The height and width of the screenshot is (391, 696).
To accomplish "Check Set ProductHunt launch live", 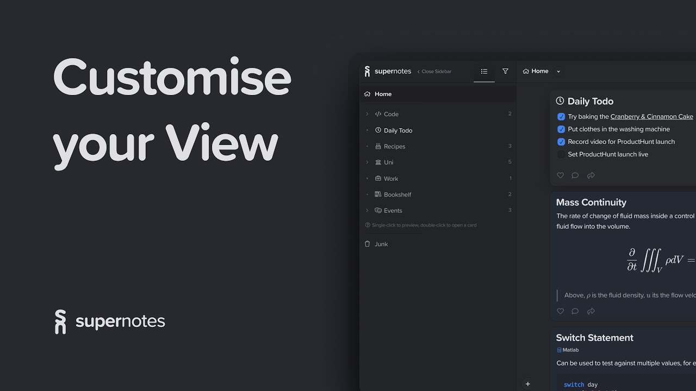I will [561, 154].
